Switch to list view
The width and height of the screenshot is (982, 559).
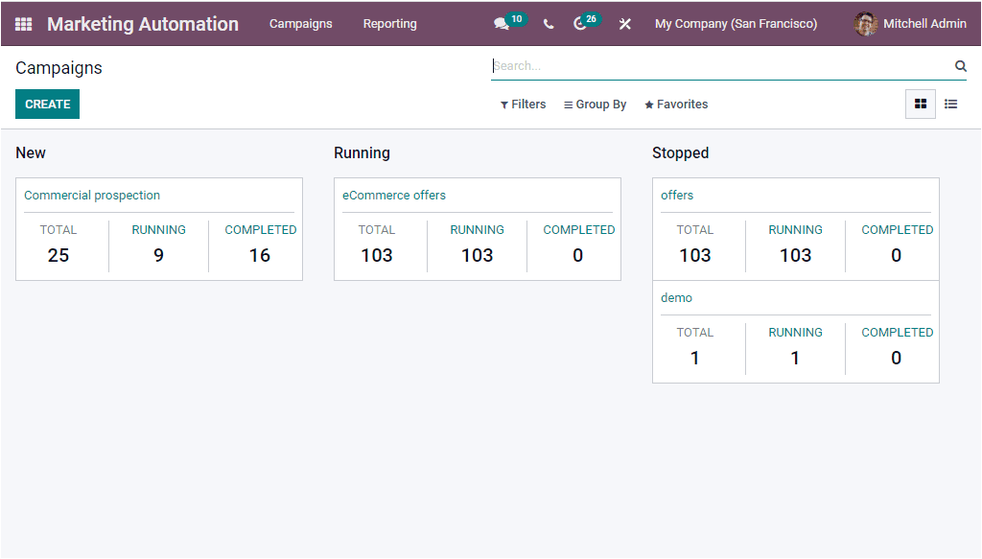point(950,105)
